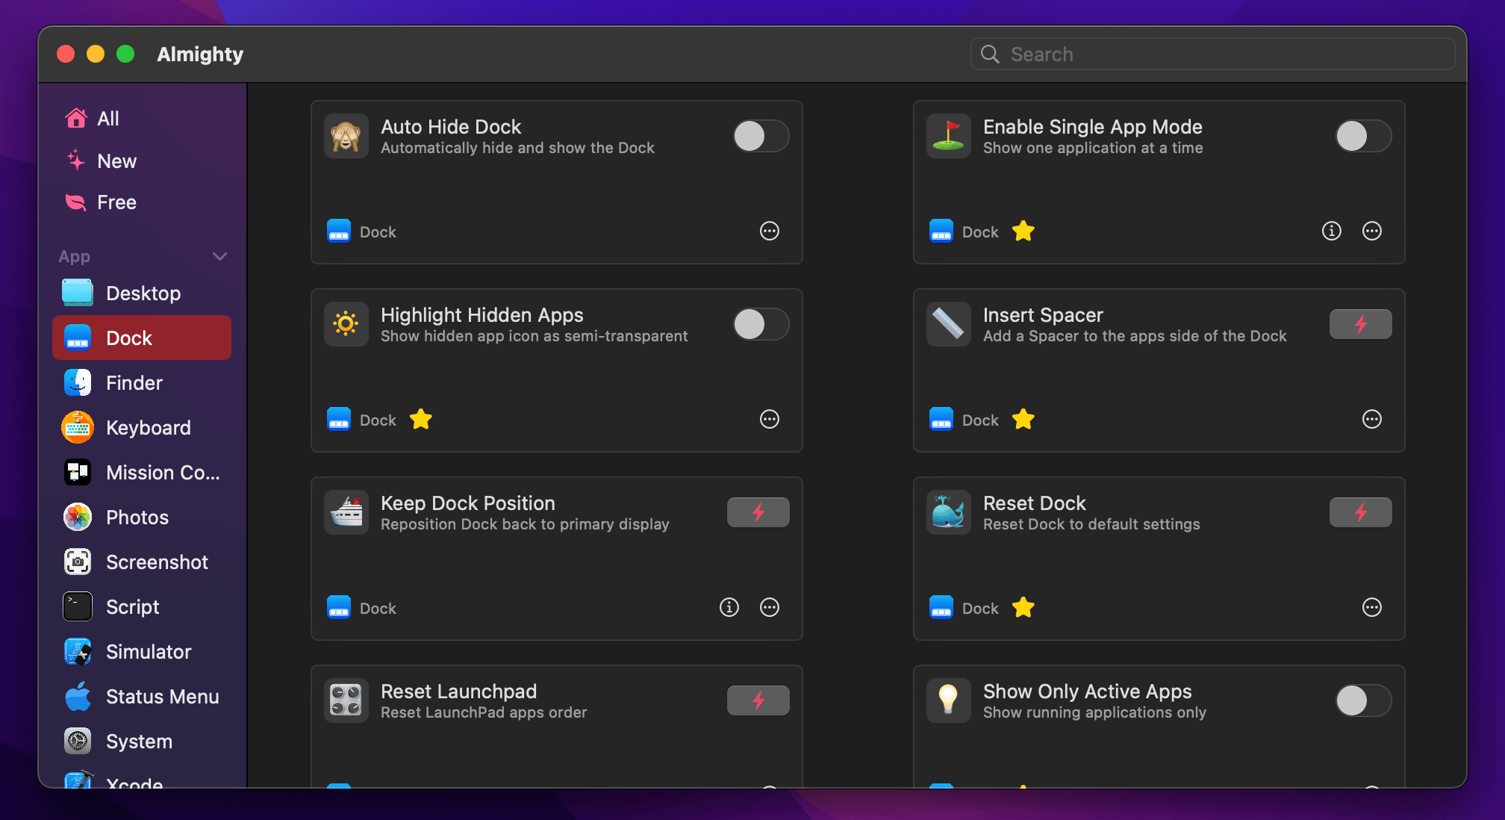Click the sun icon of Highlight Hidden Apps

346,324
